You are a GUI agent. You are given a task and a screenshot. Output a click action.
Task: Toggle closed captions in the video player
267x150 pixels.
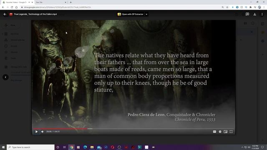214,132
